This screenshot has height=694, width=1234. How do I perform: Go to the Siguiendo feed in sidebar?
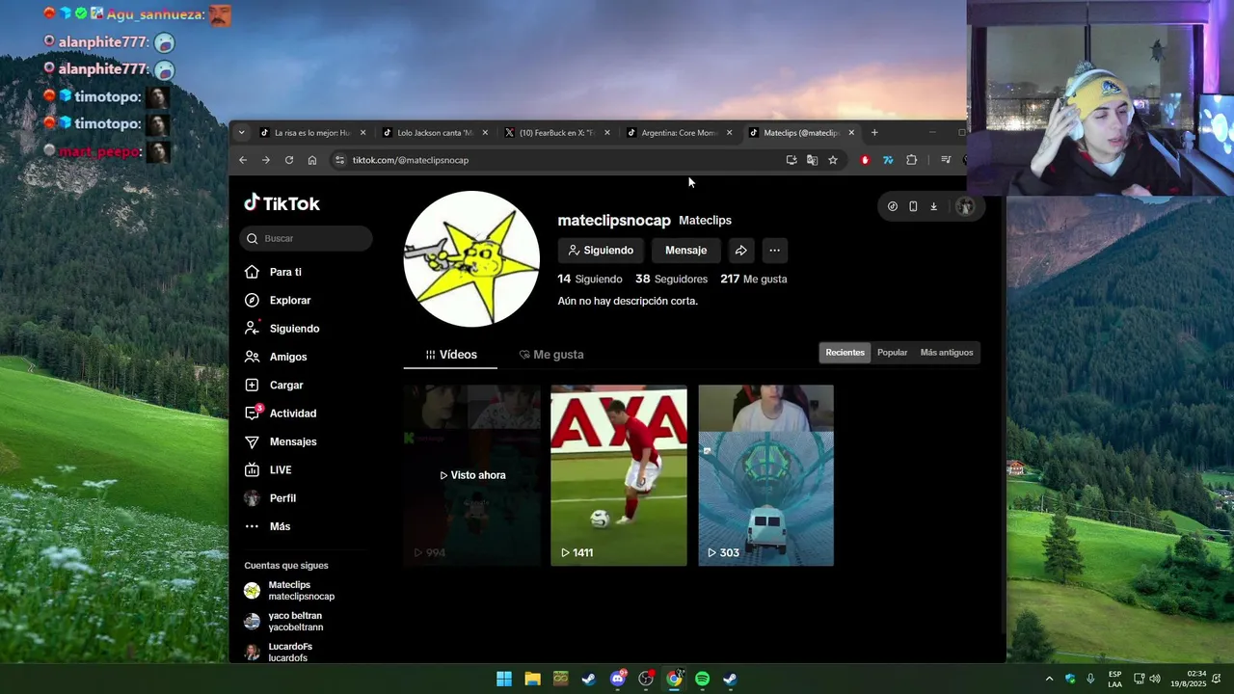click(282, 329)
